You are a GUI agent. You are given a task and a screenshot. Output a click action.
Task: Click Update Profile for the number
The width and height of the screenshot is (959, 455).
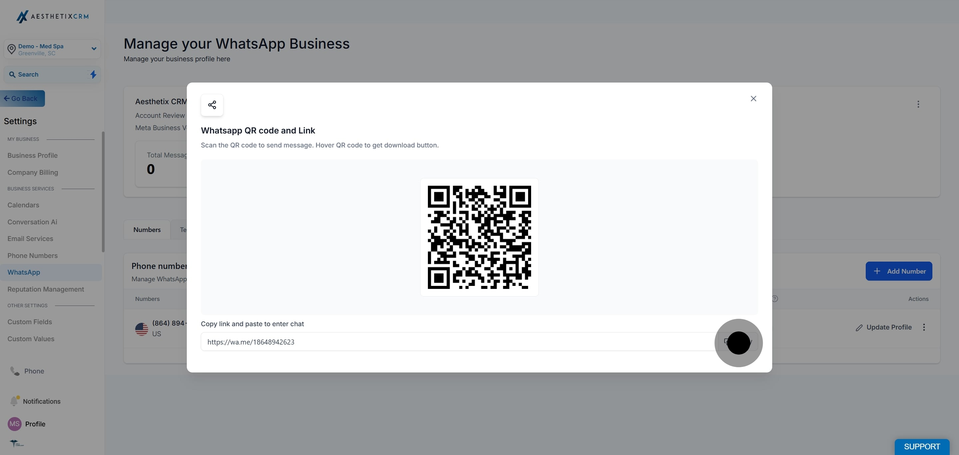[883, 328]
